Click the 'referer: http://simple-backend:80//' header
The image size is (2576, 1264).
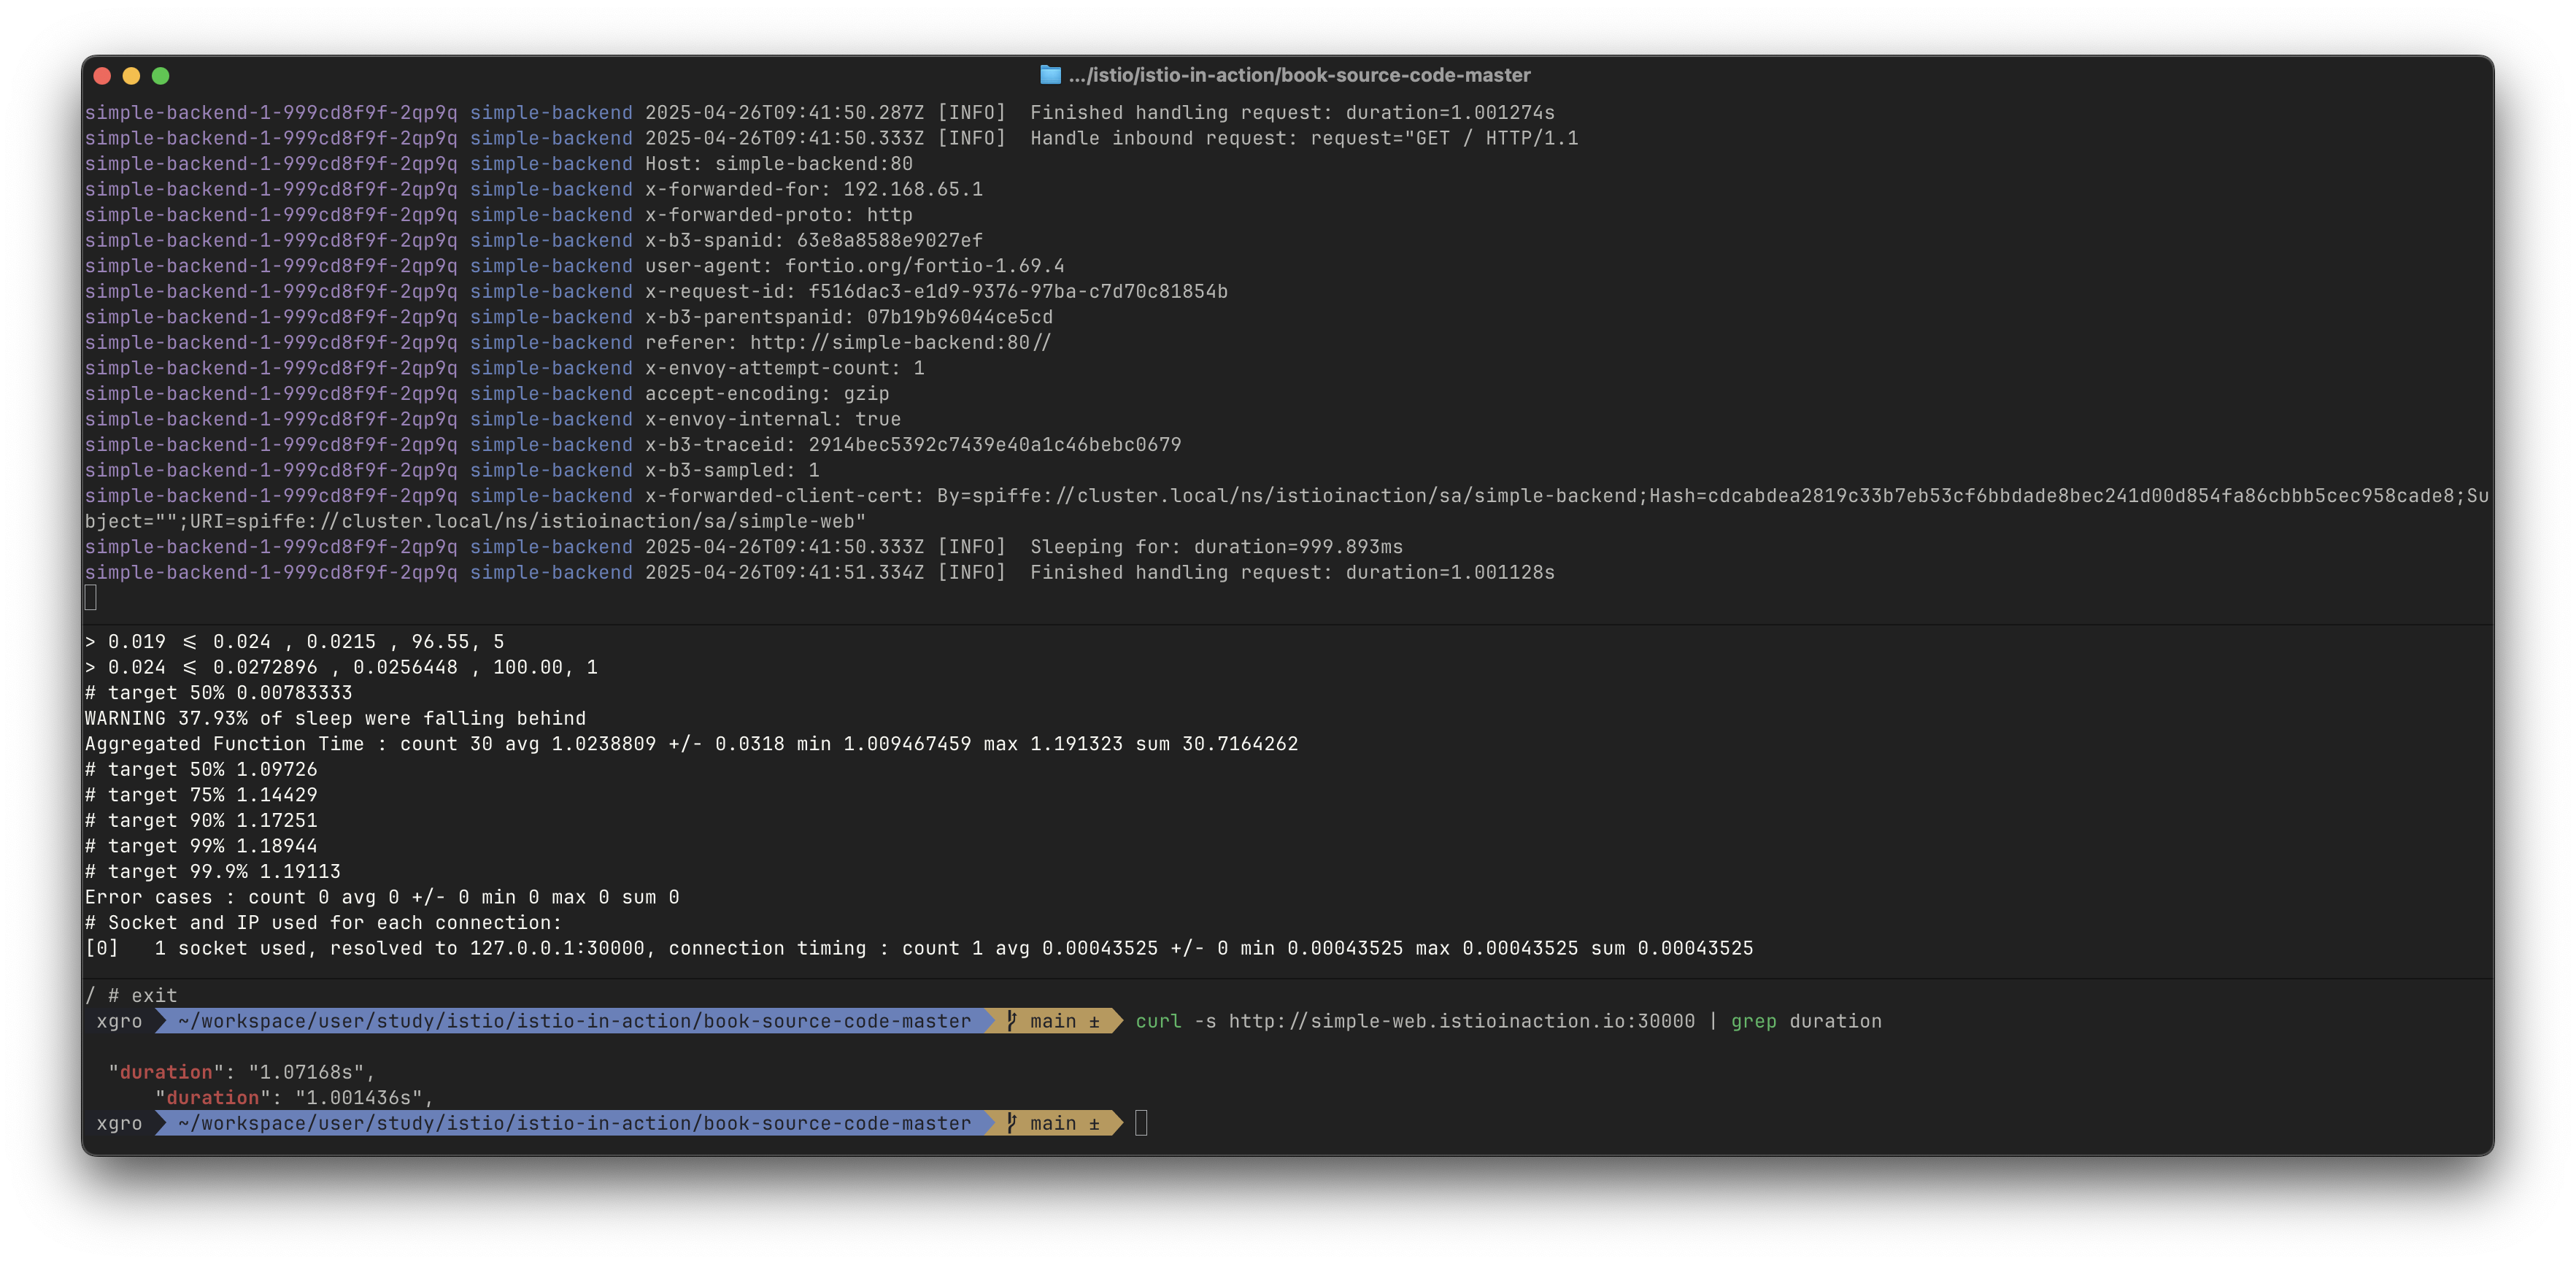coord(848,343)
